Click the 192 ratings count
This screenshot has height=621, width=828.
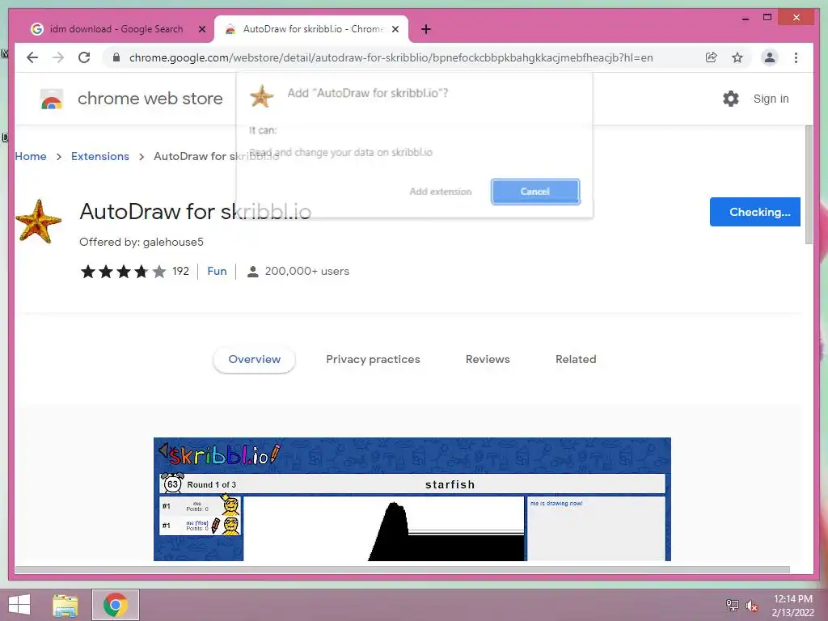click(x=180, y=271)
